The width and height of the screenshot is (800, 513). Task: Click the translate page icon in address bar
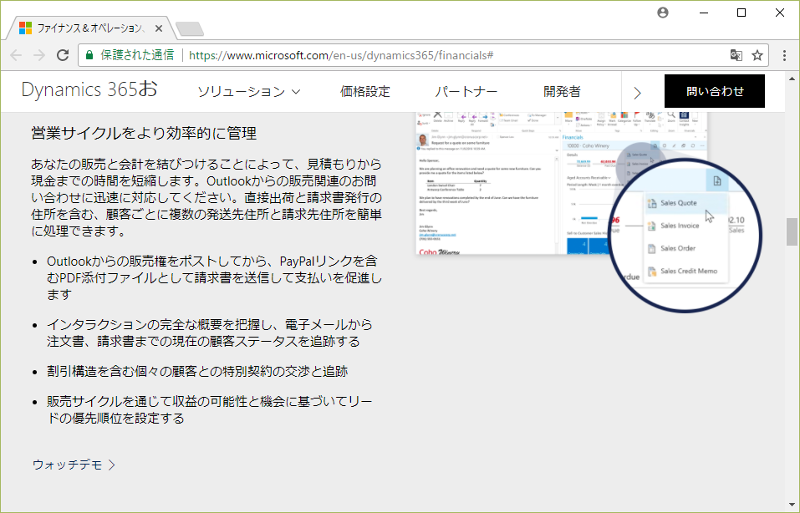736,55
